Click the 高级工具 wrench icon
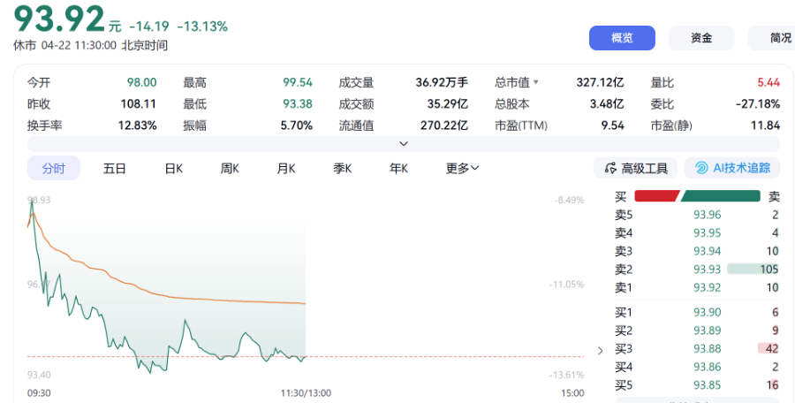 tap(610, 168)
